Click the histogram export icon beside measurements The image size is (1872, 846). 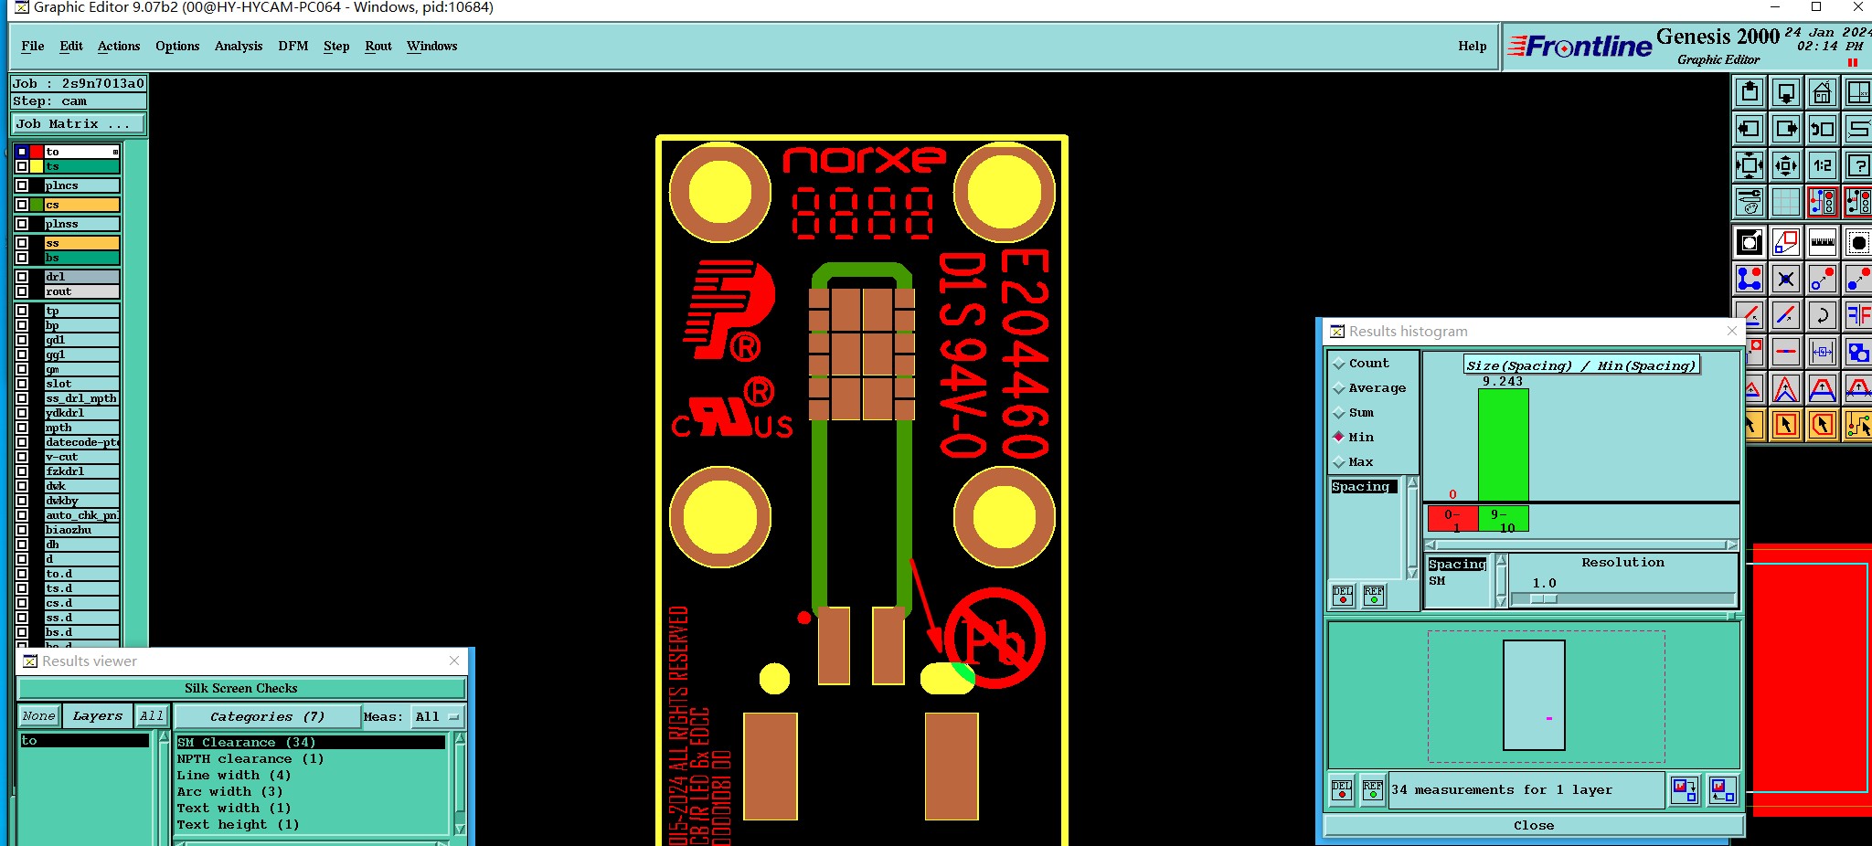[1684, 789]
